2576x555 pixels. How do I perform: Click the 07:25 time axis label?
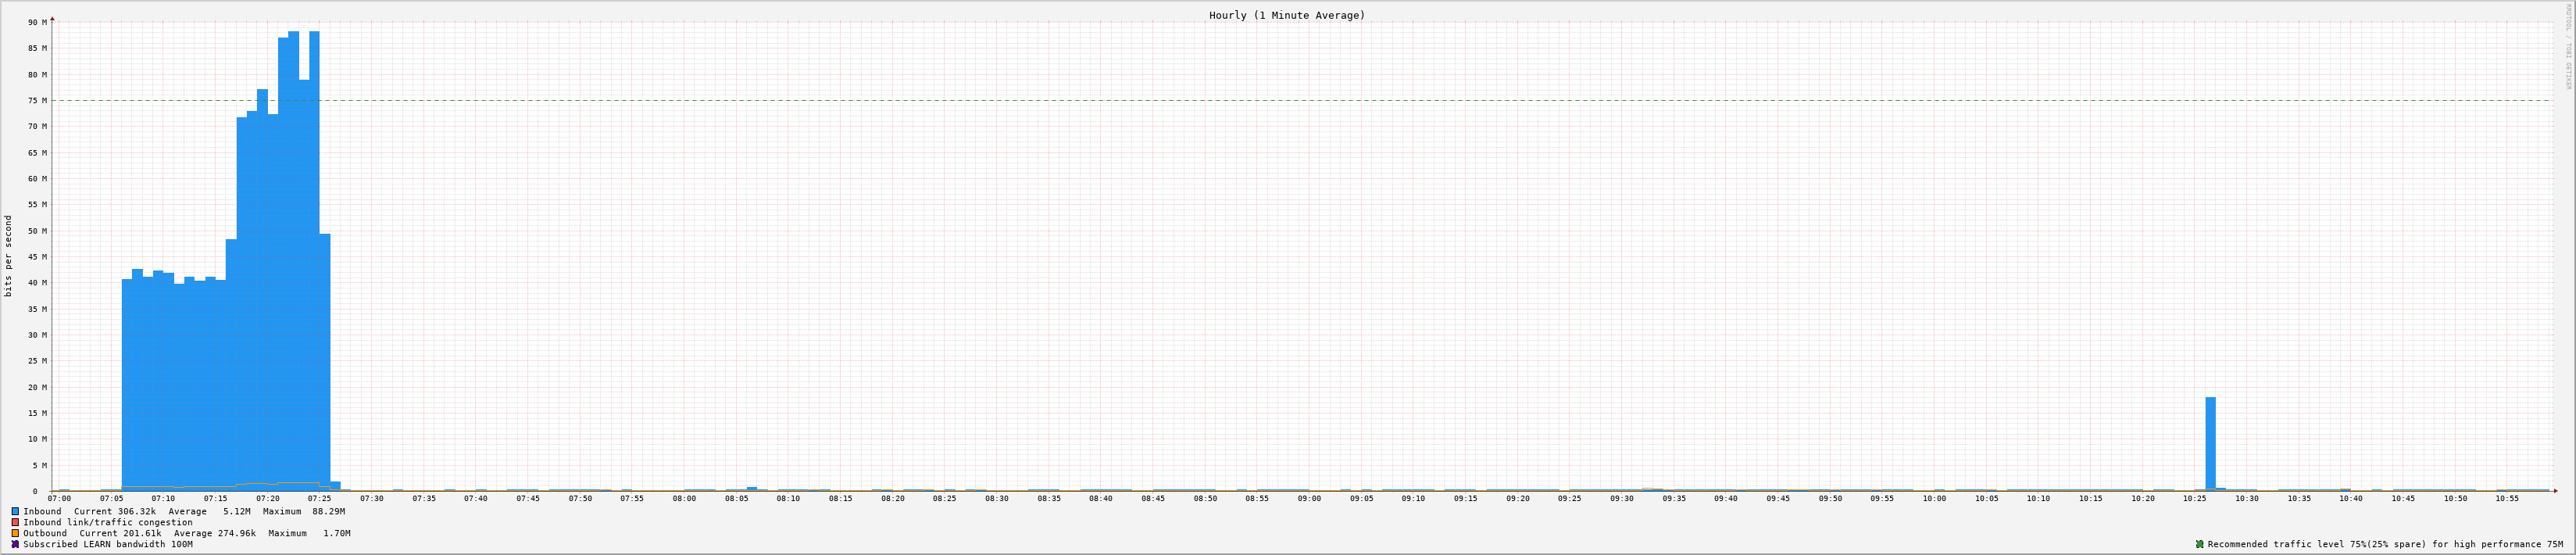[319, 498]
